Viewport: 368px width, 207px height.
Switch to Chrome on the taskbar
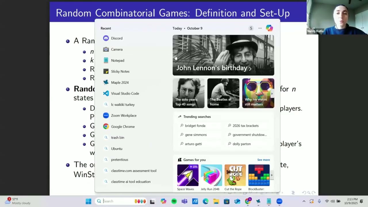[248, 202]
